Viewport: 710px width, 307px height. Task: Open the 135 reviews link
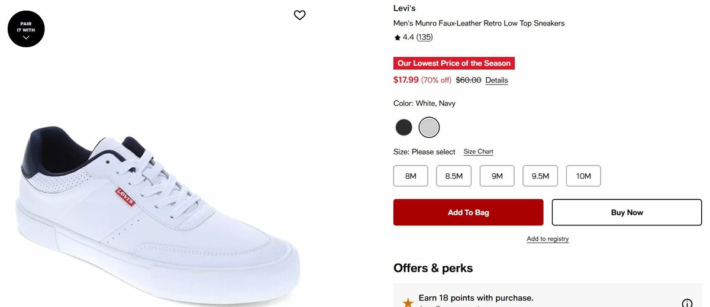click(x=424, y=37)
